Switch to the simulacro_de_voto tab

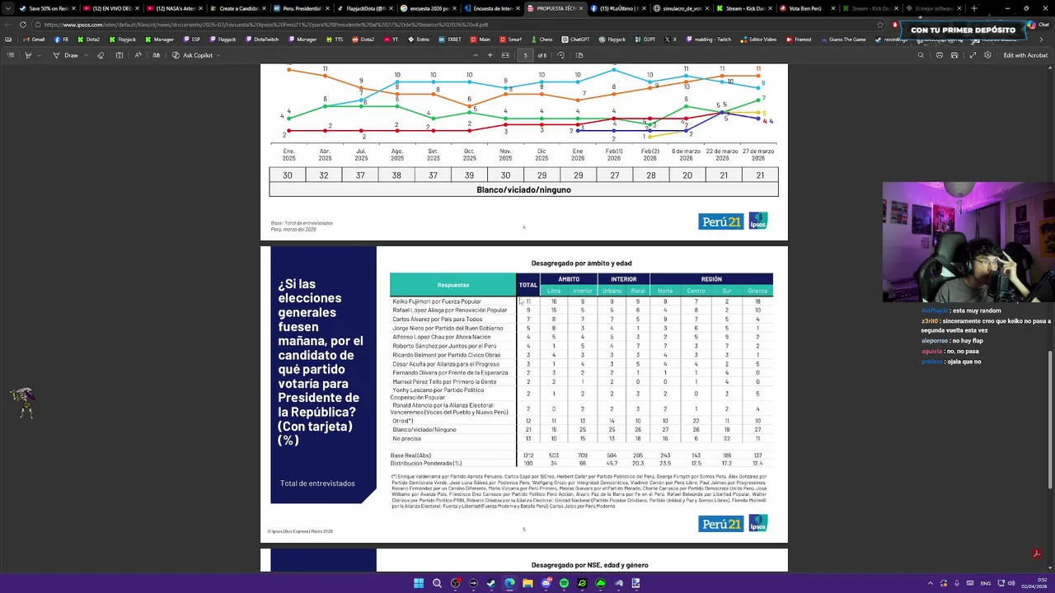point(680,8)
